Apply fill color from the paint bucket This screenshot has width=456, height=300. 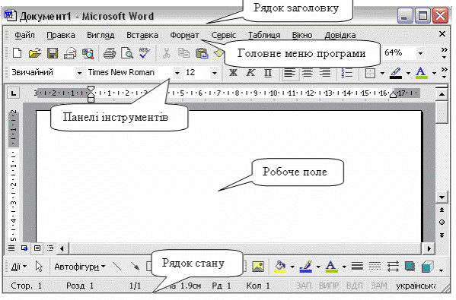click(280, 267)
